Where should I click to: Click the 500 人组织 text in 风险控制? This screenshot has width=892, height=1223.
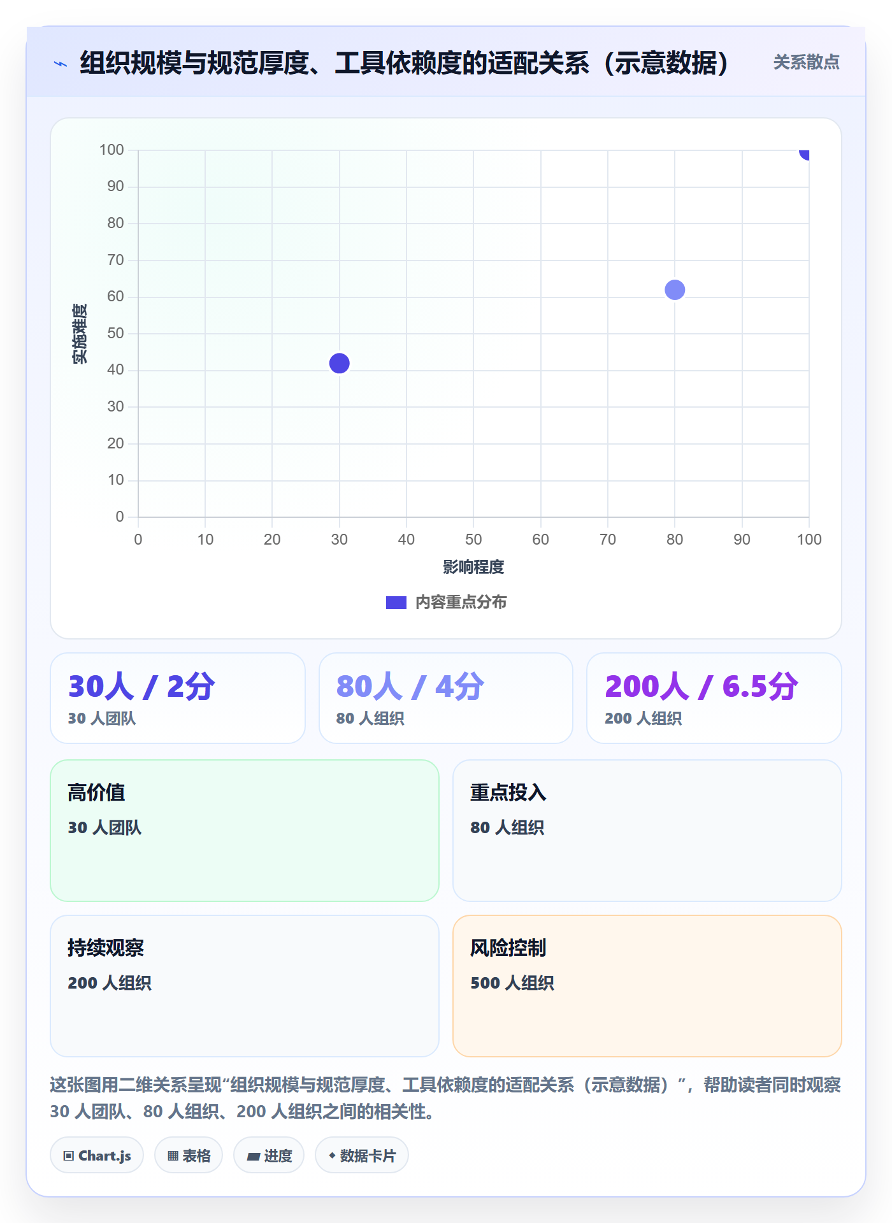click(512, 983)
